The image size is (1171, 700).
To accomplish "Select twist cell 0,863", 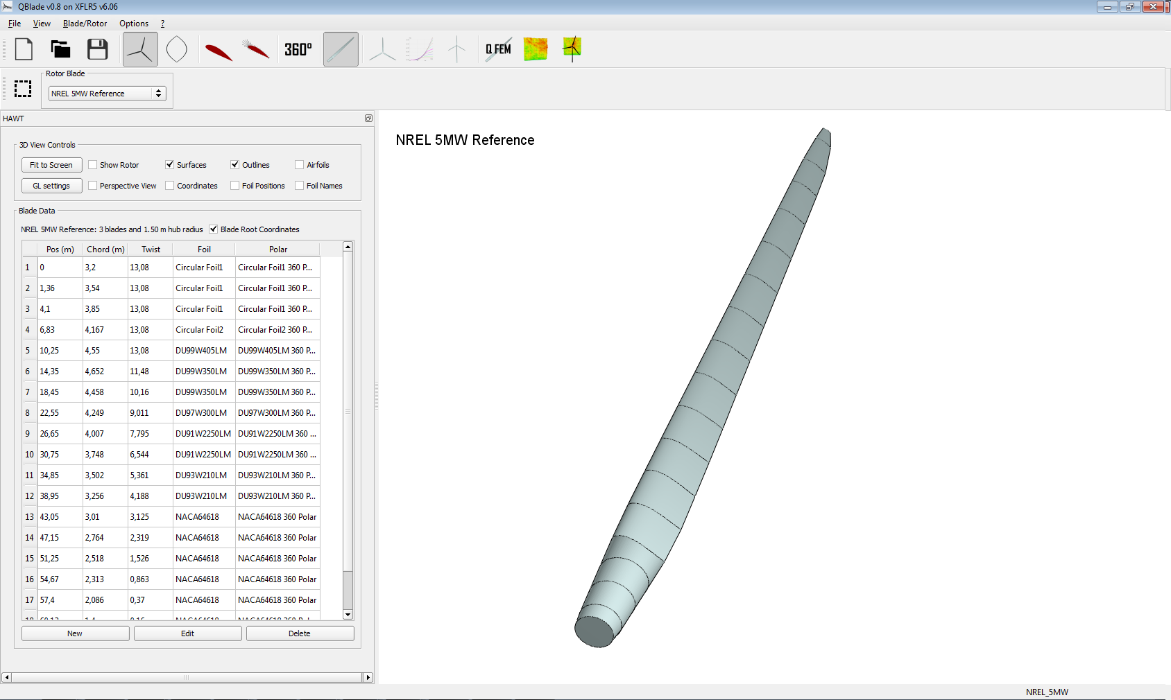I will coord(151,579).
